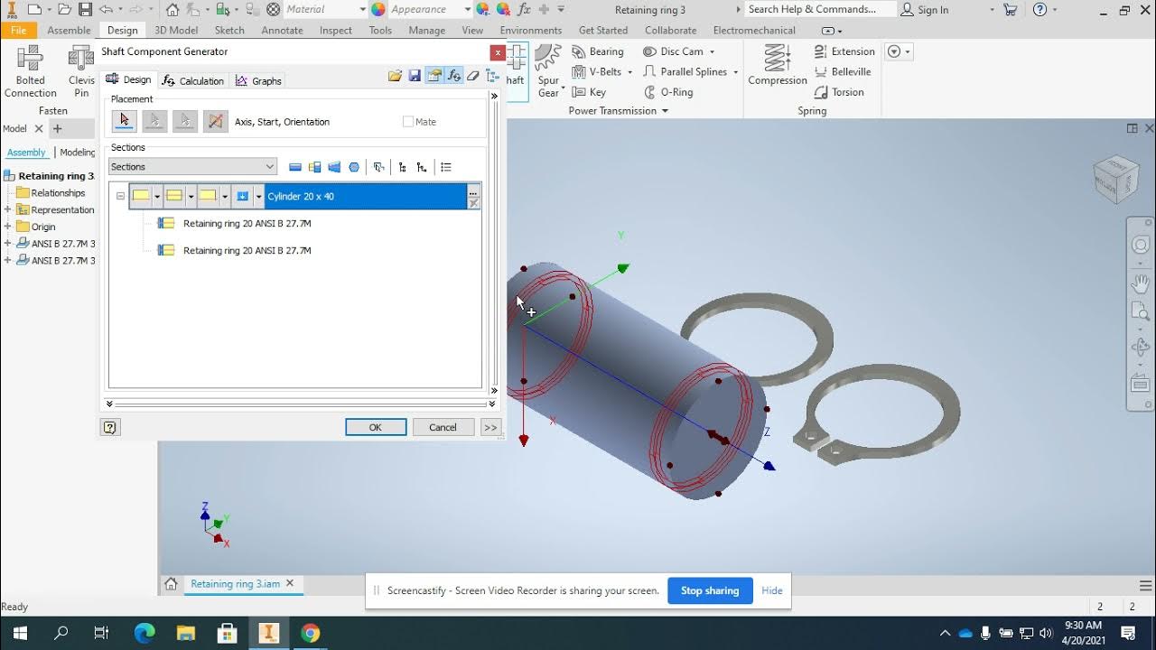Select the O-Ring tool

coord(668,92)
